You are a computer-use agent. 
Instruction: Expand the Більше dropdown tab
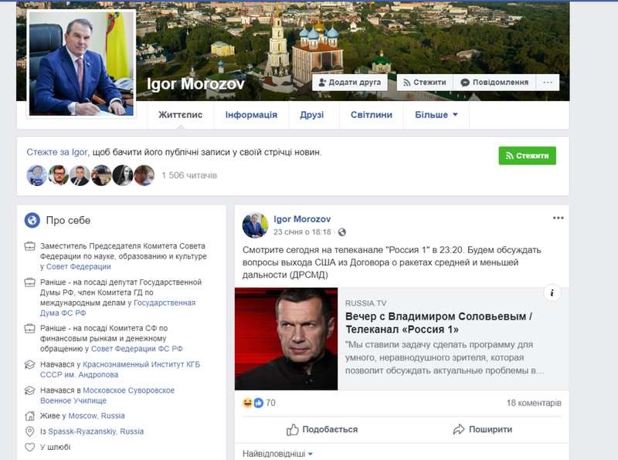coord(436,115)
